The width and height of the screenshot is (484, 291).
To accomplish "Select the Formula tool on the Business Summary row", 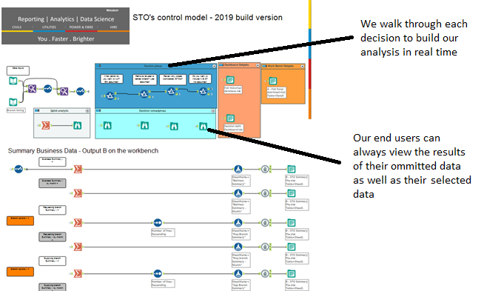I will (238, 169).
